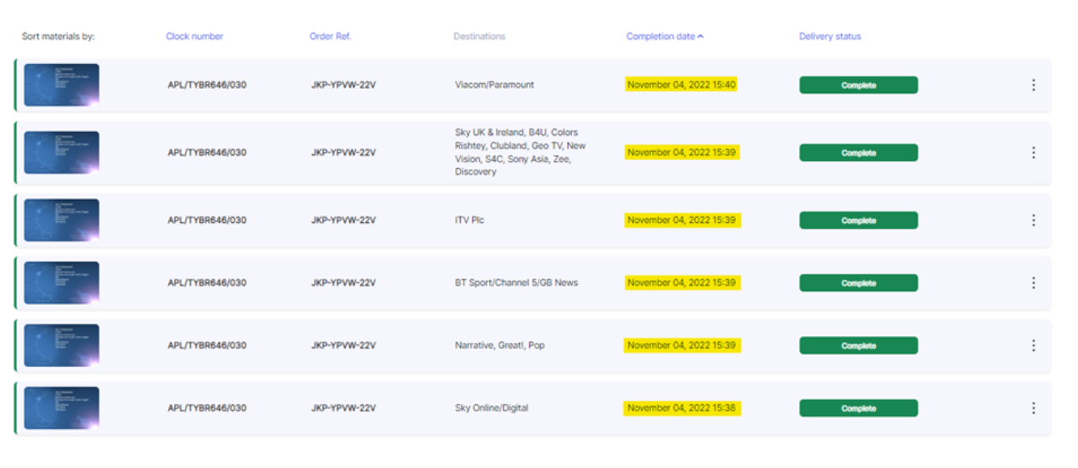
Task: Click Complete status badge for BT Sport/Channel 5
Action: (858, 283)
